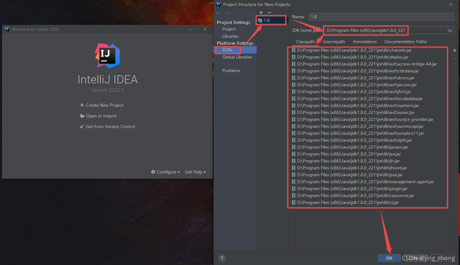Click the add SDK plus icon

click(x=261, y=13)
